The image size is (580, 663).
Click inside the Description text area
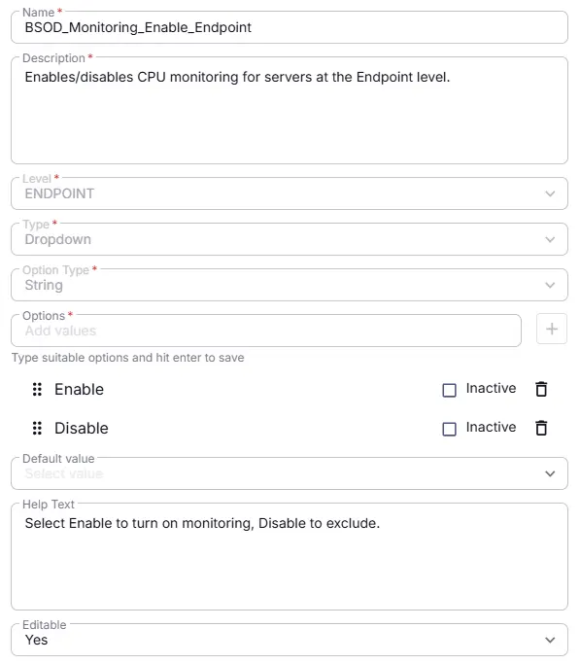pos(290,111)
